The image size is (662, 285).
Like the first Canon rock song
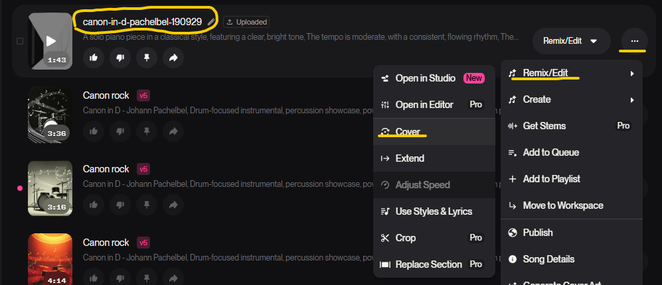coord(94,132)
